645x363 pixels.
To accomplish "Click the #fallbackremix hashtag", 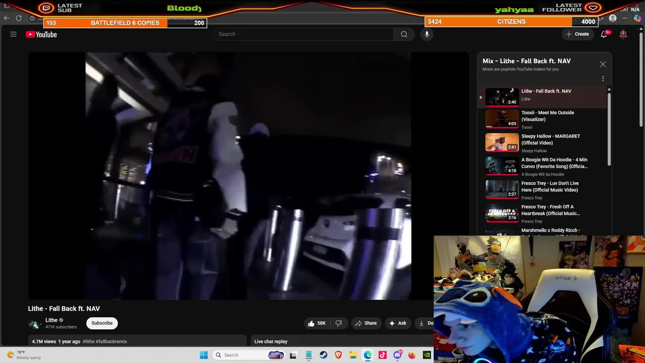I will click(111, 341).
